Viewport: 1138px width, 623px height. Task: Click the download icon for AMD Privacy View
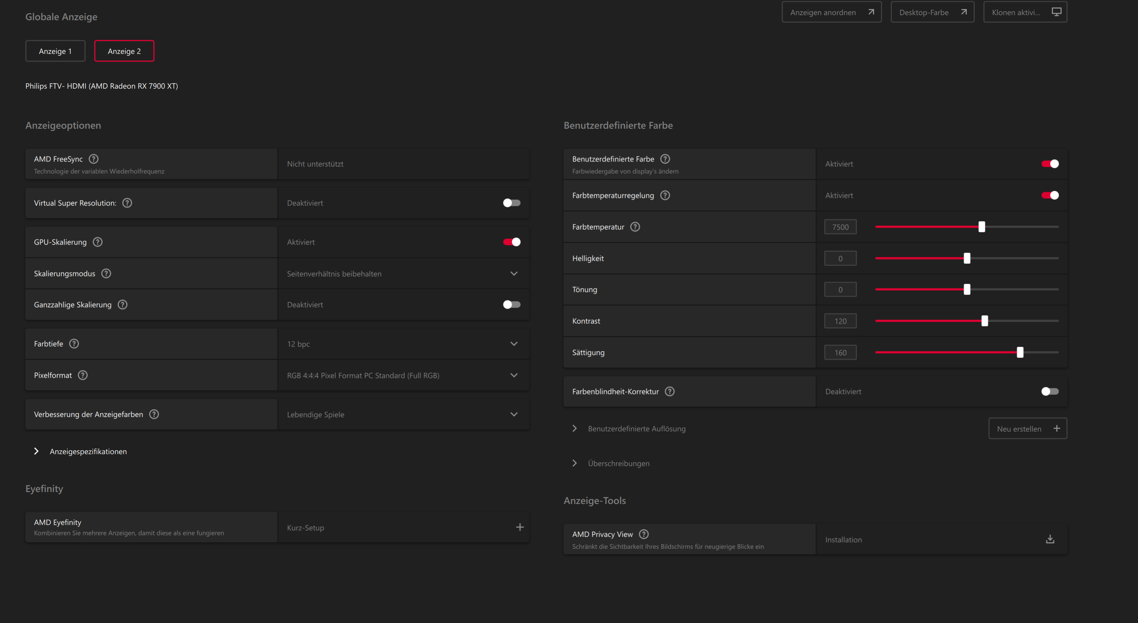point(1050,539)
